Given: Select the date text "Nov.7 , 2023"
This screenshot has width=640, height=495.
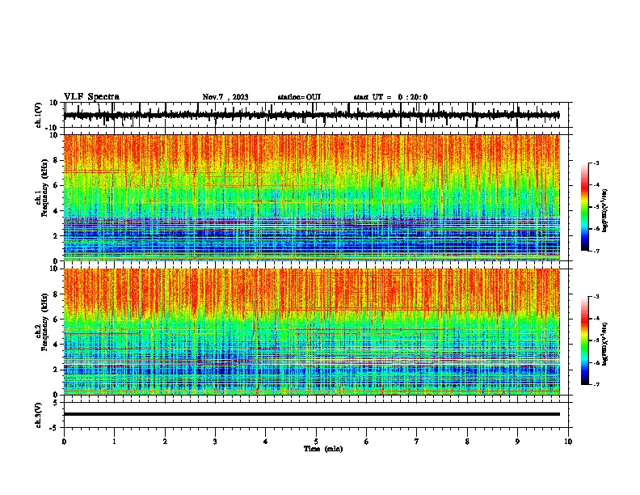Looking at the screenshot, I should 225,97.
